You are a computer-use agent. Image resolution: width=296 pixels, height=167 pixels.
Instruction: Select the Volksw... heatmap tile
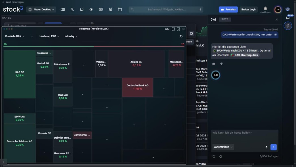(x=101, y=64)
